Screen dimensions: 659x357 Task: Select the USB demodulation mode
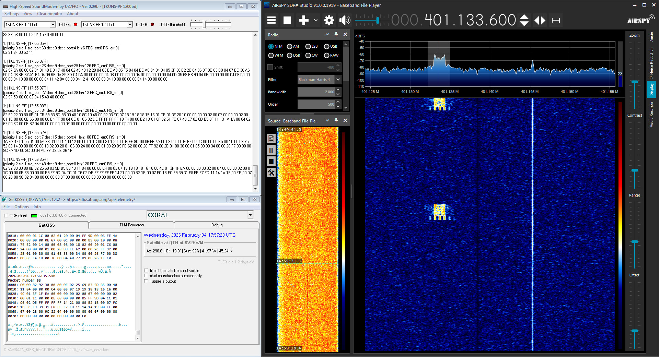click(x=327, y=47)
